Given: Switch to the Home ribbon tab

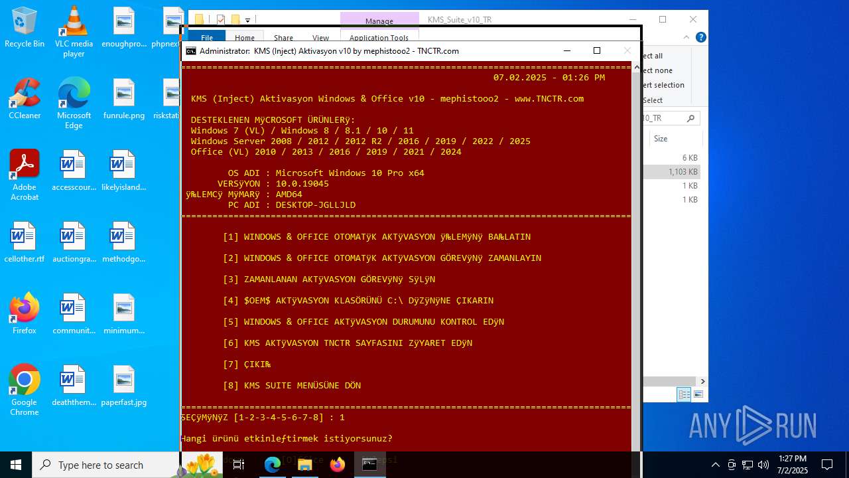Looking at the screenshot, I should point(245,38).
